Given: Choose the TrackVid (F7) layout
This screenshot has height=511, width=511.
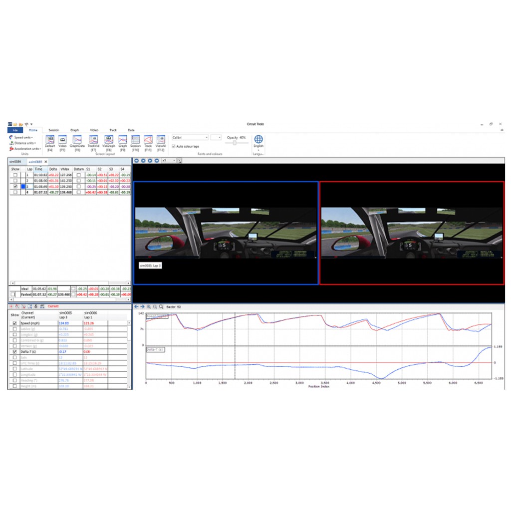Looking at the screenshot, I should tap(93, 143).
